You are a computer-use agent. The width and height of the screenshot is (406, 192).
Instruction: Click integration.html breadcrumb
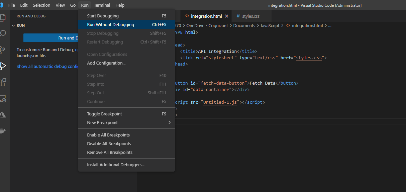307,25
